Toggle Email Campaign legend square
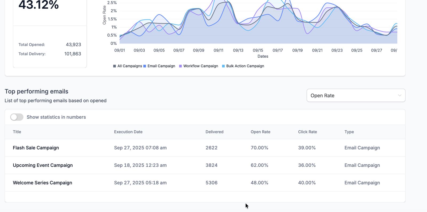The width and height of the screenshot is (427, 212). (145, 66)
